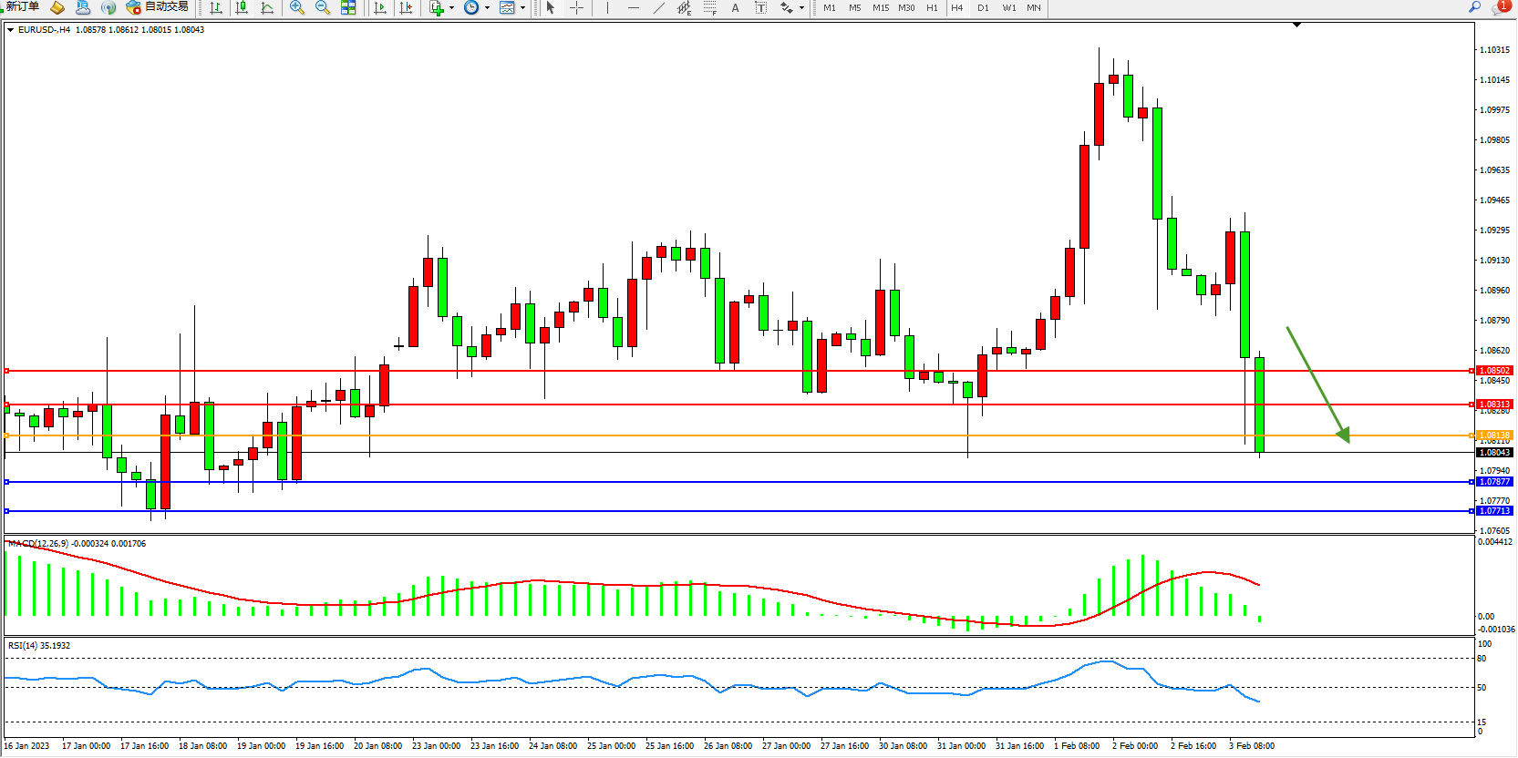Zoom out on the chart
Screen dimensions: 1518x758
(x=323, y=8)
